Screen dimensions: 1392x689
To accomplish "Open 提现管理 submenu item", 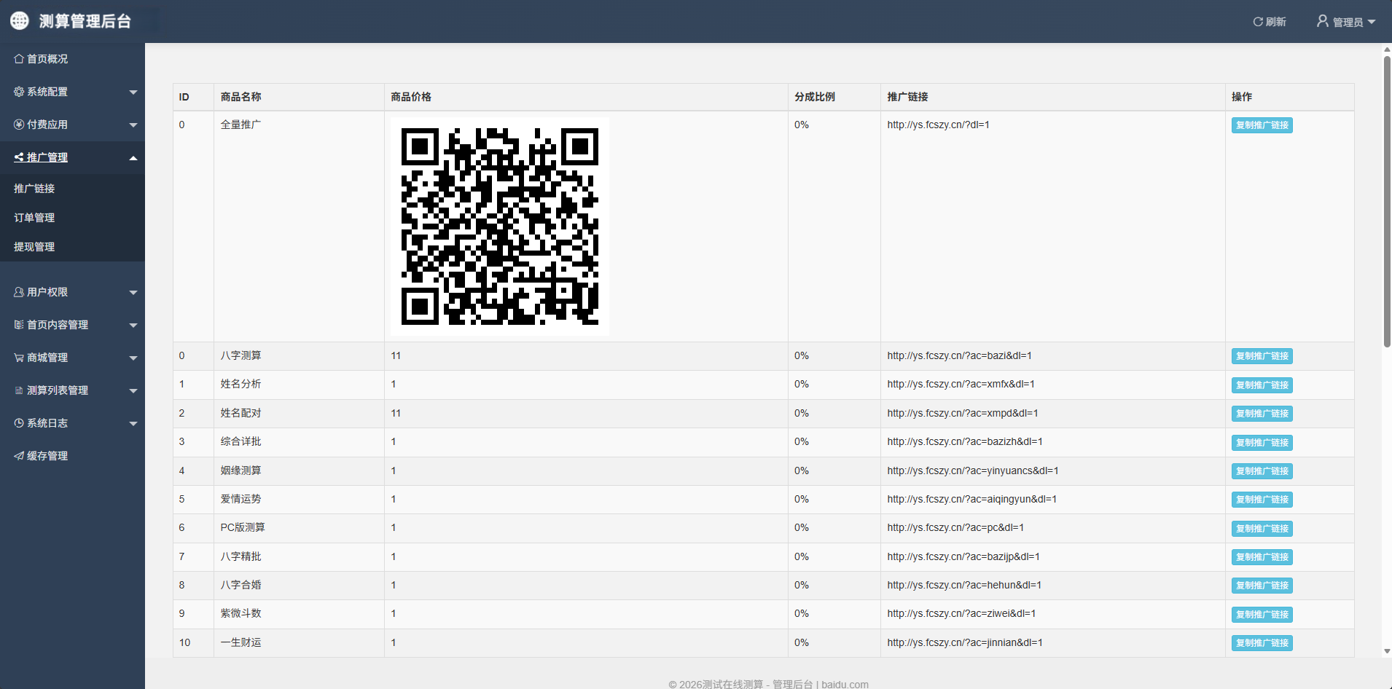I will click(34, 247).
